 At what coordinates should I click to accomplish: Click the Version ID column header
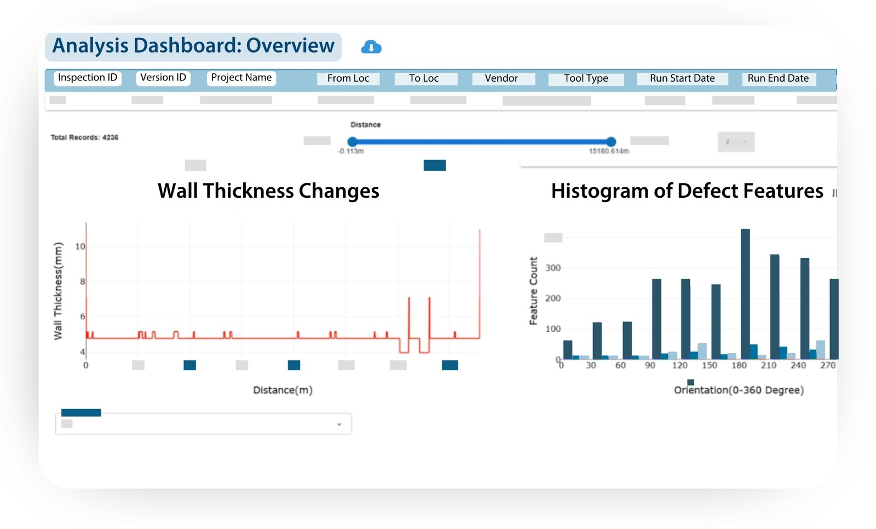click(163, 78)
